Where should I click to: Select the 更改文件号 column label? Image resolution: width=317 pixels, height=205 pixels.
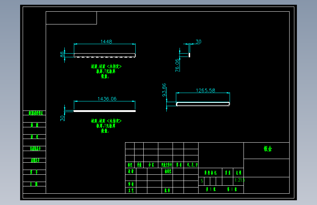coord(166,165)
